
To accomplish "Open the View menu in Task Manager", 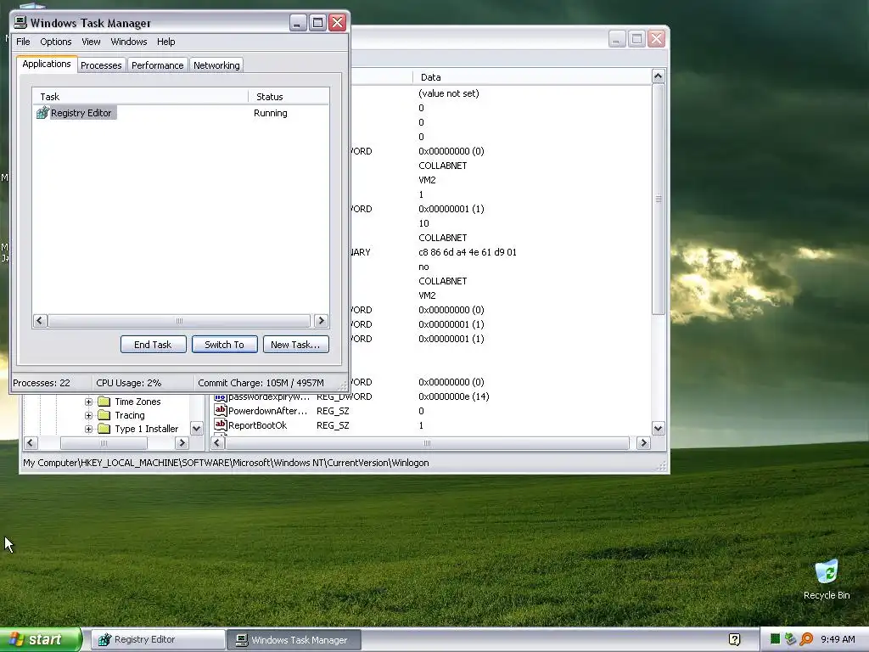I will 91,42.
